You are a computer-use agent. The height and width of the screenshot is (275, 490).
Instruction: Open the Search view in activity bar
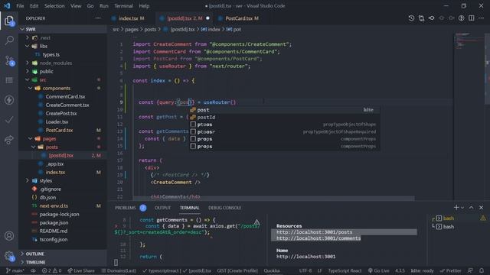coord(9,40)
